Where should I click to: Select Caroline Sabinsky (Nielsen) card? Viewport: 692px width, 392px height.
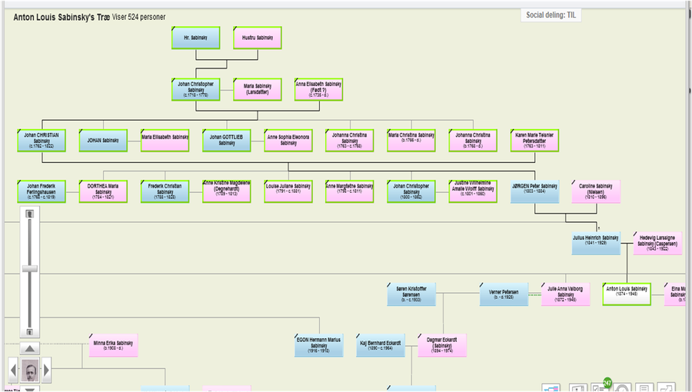(596, 191)
